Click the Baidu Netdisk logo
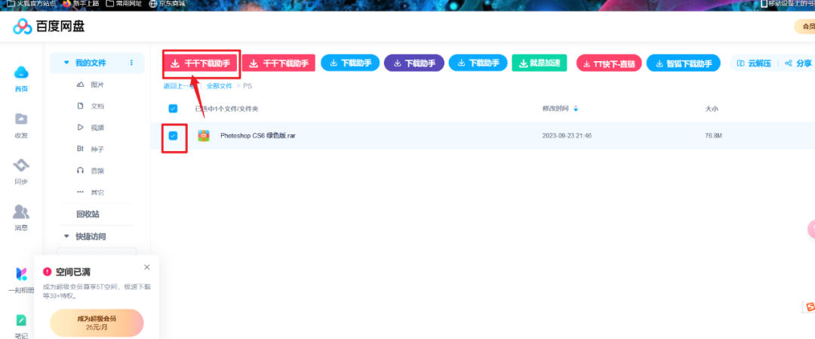Viewport: 815px width, 339px height. click(x=49, y=26)
